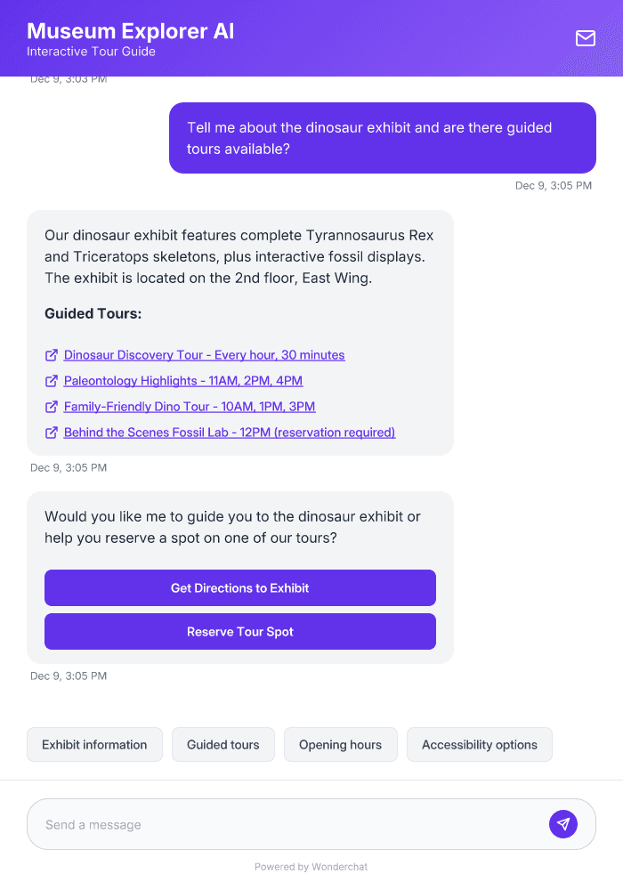
Task: Select the Guided tours quick reply
Action: 222,744
